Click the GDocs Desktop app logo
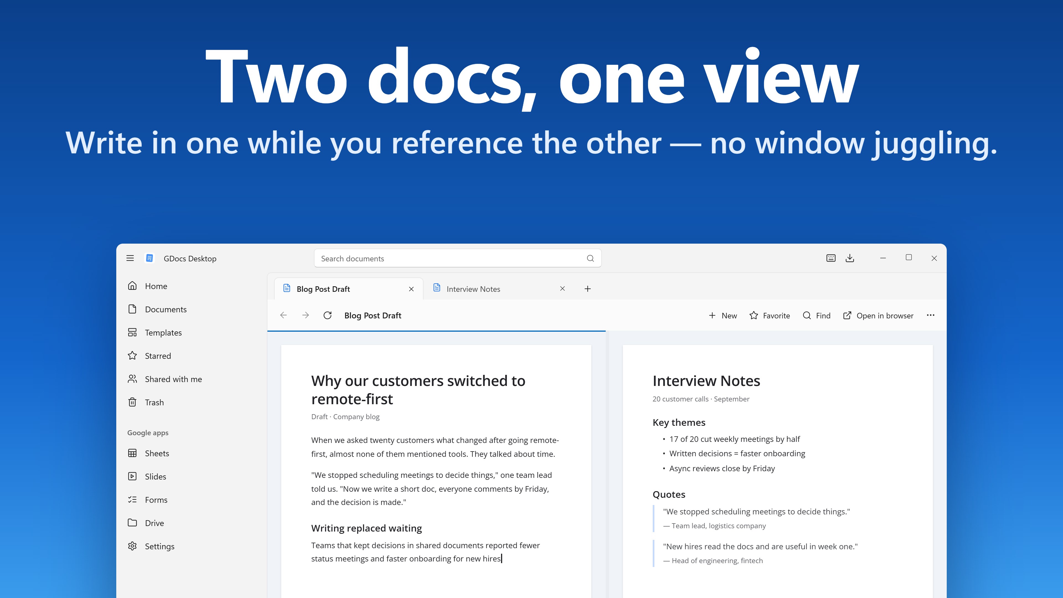The width and height of the screenshot is (1063, 598). coord(150,258)
